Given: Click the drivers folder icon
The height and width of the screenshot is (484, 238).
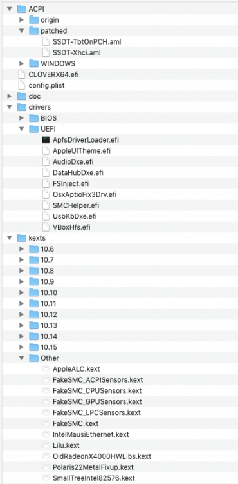Looking at the screenshot, I should 21,107.
